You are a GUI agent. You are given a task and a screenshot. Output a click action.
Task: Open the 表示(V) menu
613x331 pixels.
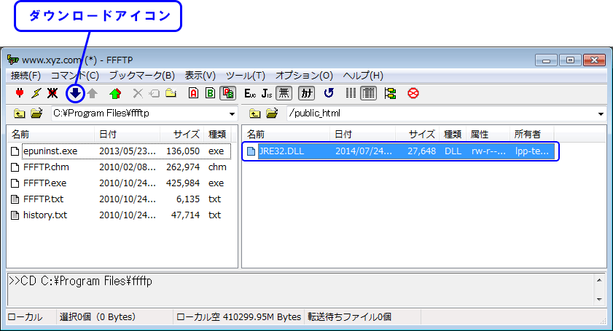tap(200, 76)
